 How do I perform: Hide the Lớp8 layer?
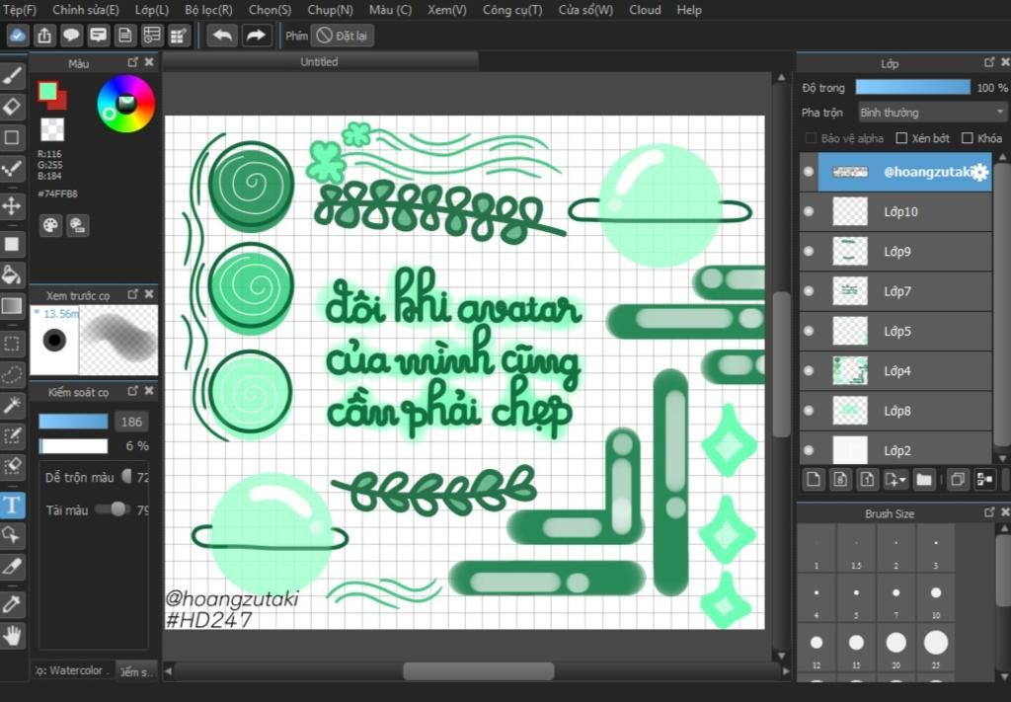pyautogui.click(x=809, y=411)
